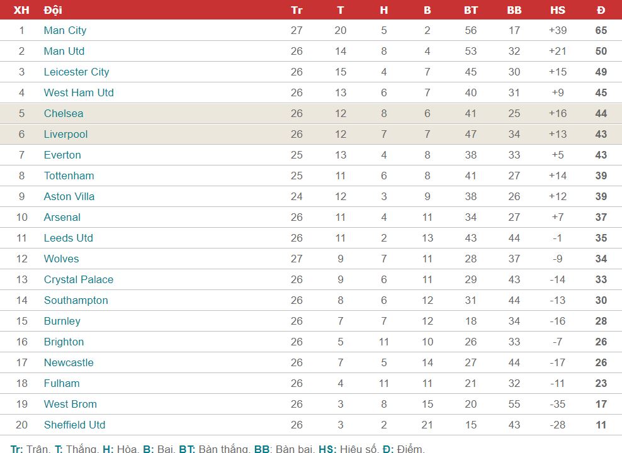
Task: Open the Arsenal team link
Action: (x=62, y=217)
